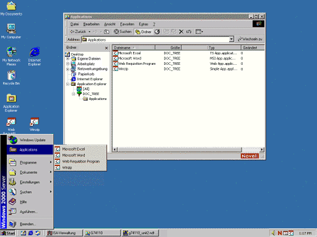
Task: Open My Documents desktop icon
Action: point(11,9)
